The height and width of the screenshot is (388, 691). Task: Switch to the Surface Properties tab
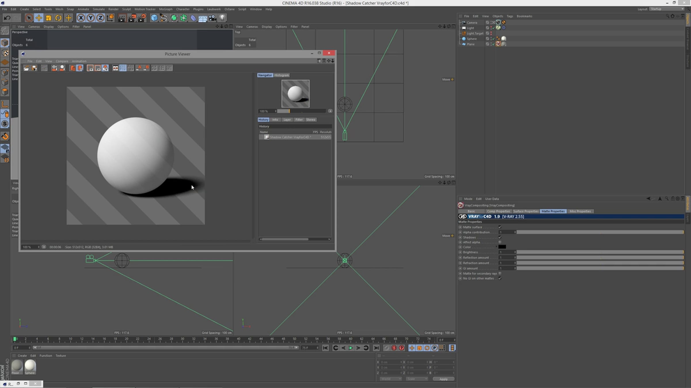pyautogui.click(x=525, y=211)
